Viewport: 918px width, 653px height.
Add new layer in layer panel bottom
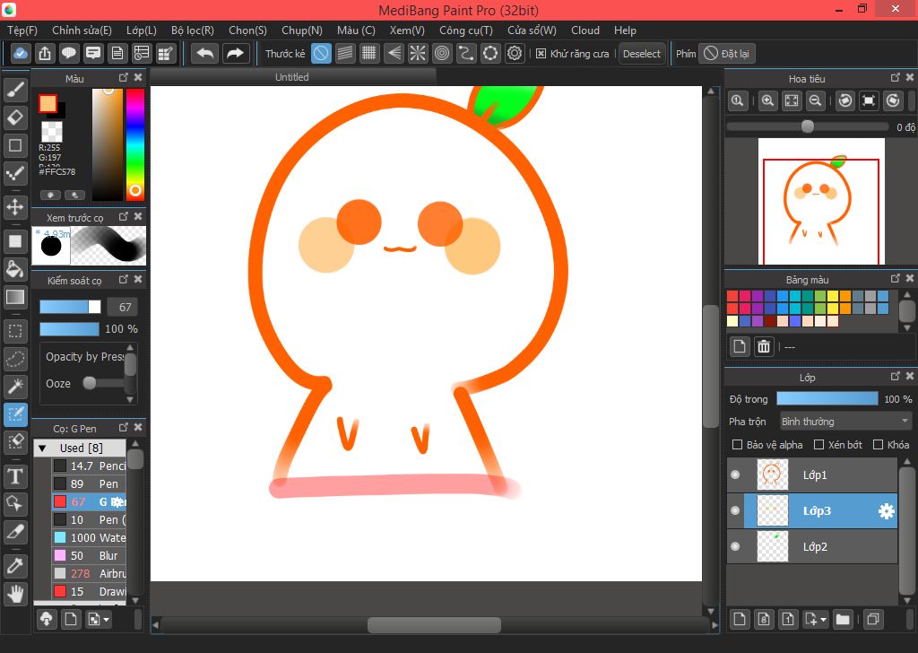tap(740, 619)
